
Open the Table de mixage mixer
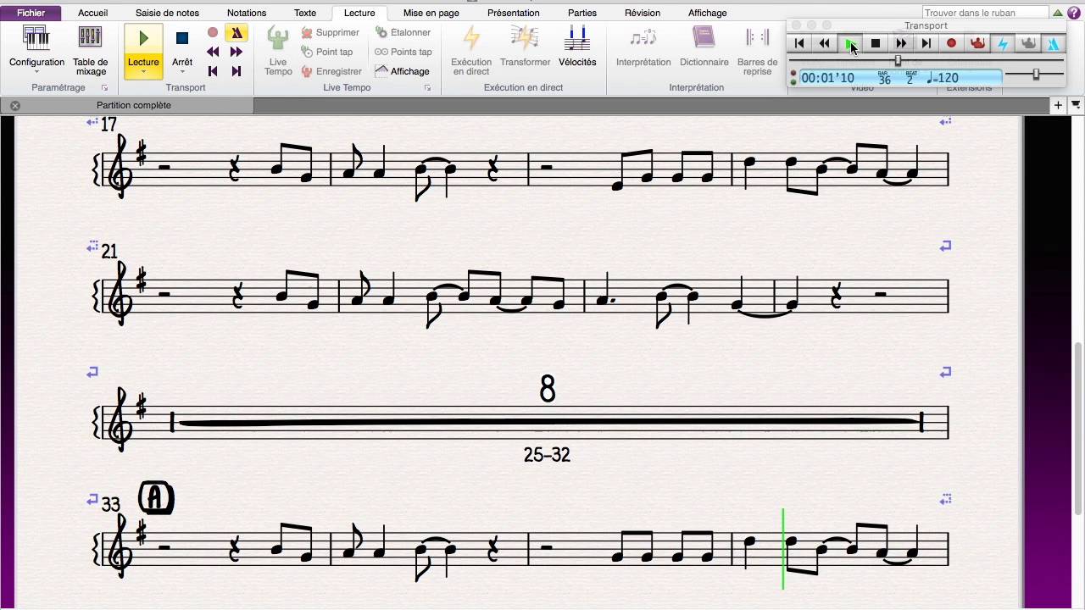(x=90, y=51)
